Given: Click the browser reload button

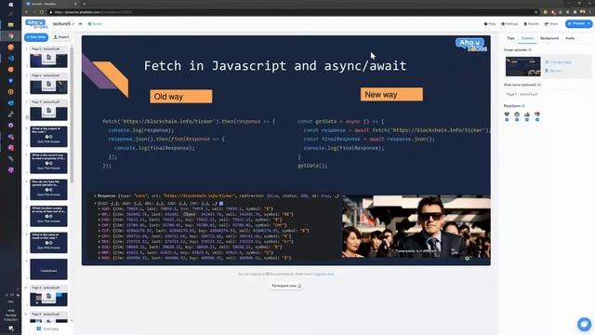Looking at the screenshot, I should (42, 12).
